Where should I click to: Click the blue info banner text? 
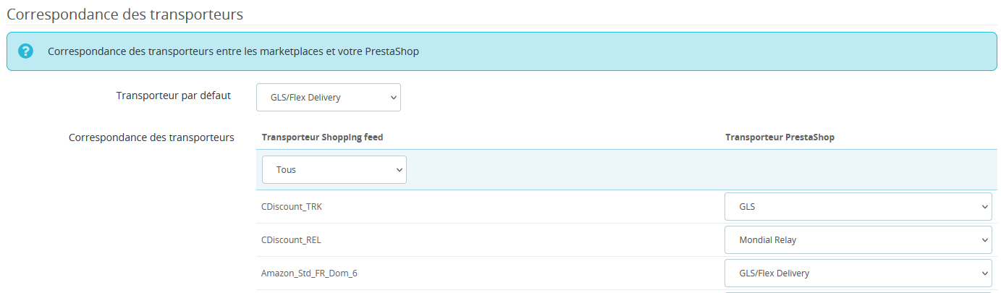[233, 51]
